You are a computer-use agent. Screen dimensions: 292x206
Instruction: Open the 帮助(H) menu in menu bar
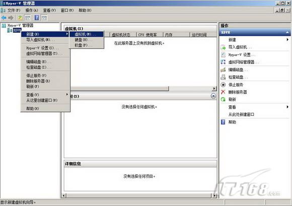tap(85, 10)
